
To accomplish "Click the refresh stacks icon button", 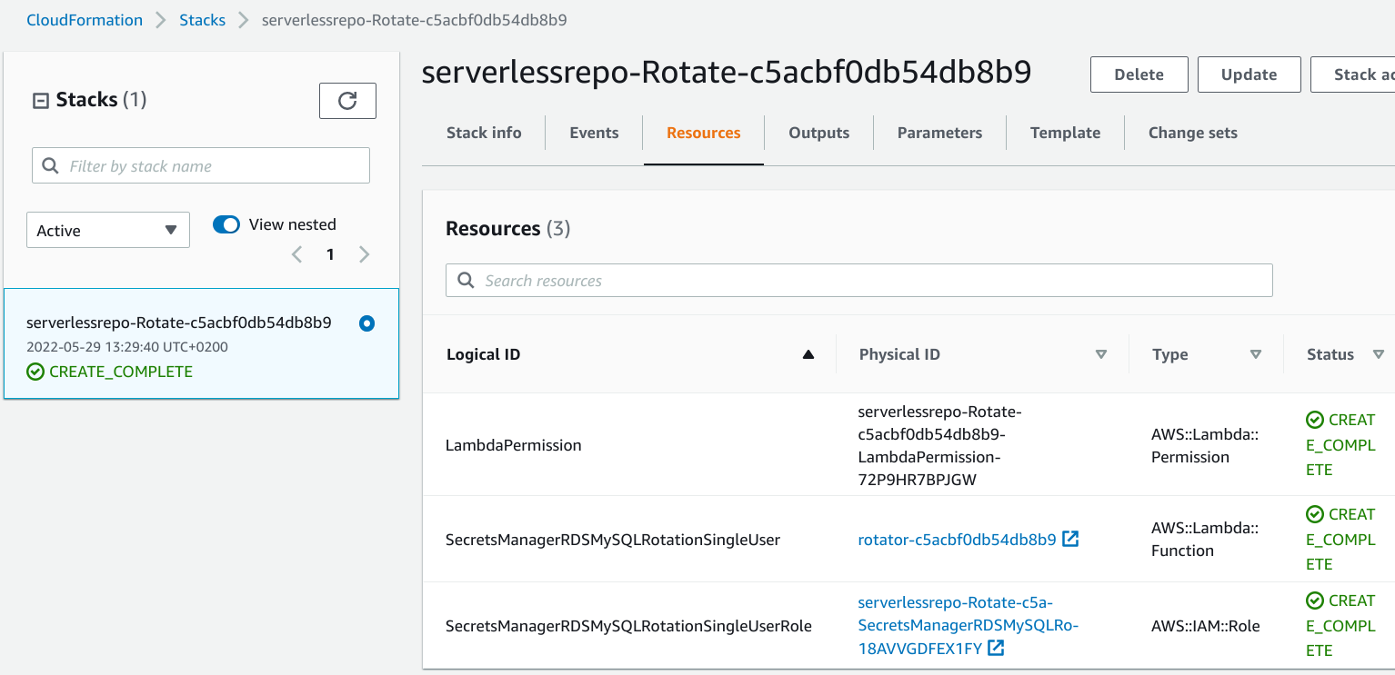I will (347, 101).
